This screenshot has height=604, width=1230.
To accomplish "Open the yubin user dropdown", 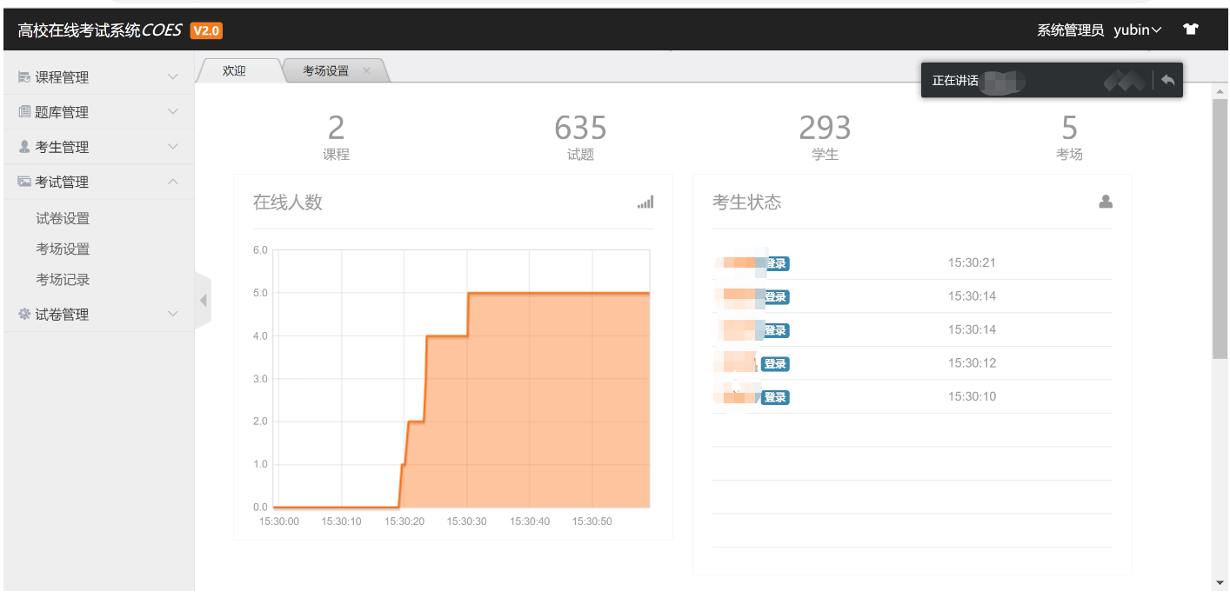I will click(1137, 30).
